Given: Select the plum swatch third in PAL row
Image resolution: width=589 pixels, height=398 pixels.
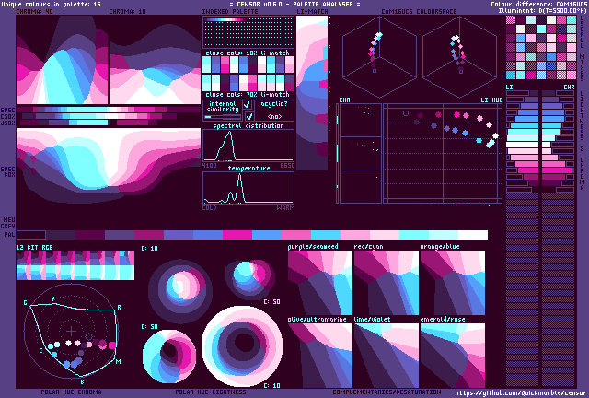Looking at the screenshot, I should [x=90, y=235].
